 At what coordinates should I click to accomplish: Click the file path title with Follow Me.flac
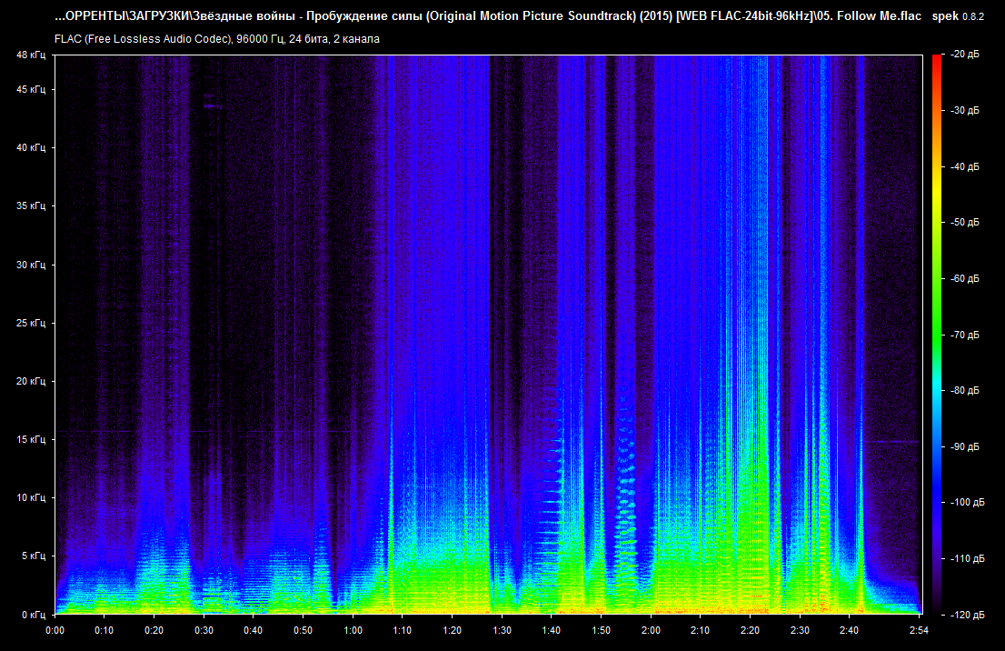pyautogui.click(x=487, y=17)
